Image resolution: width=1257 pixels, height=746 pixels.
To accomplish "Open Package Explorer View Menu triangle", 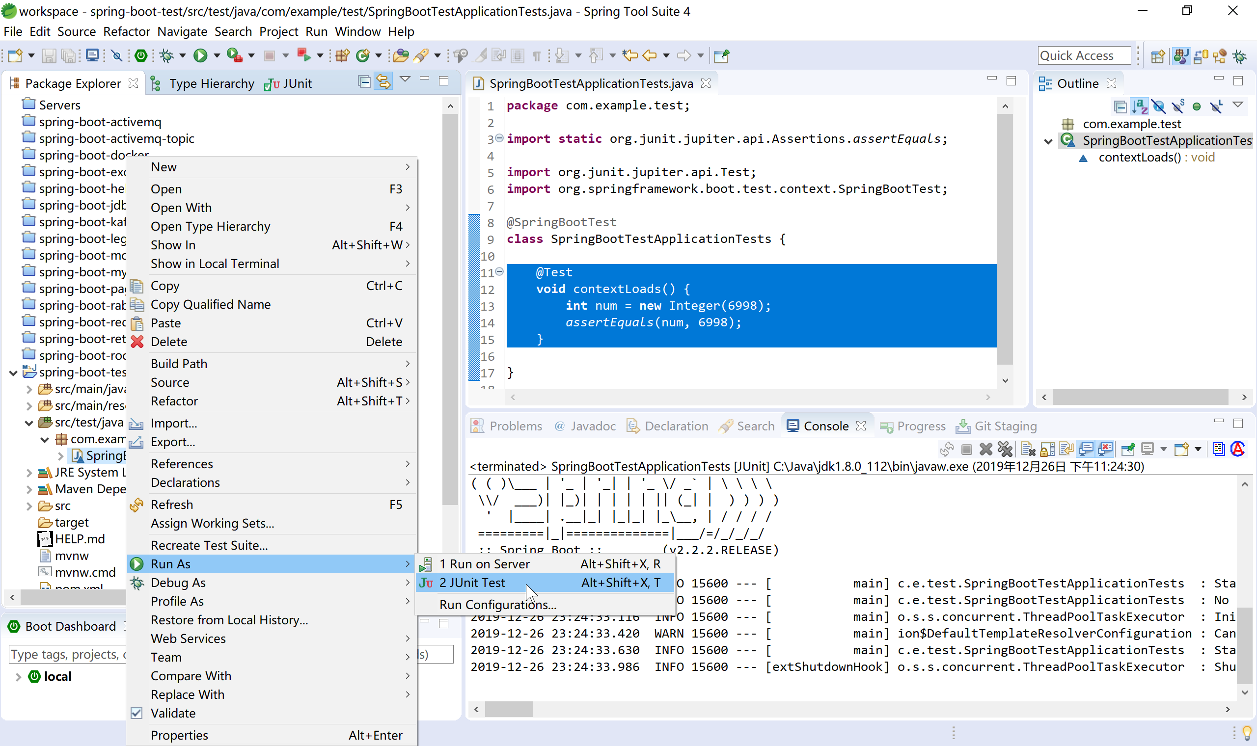I will (x=405, y=80).
